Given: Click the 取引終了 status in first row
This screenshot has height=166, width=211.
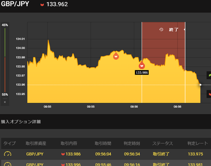Looking at the screenshot, I should click(x=161, y=154).
